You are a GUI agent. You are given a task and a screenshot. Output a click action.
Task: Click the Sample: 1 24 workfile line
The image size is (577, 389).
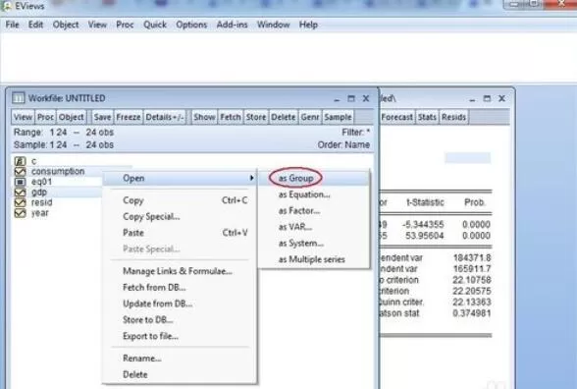(x=64, y=144)
